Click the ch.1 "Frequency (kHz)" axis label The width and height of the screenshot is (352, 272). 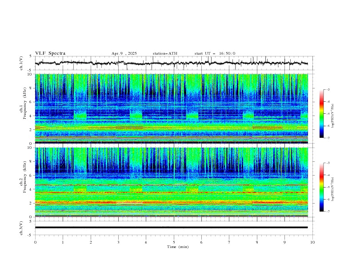pyautogui.click(x=24, y=102)
